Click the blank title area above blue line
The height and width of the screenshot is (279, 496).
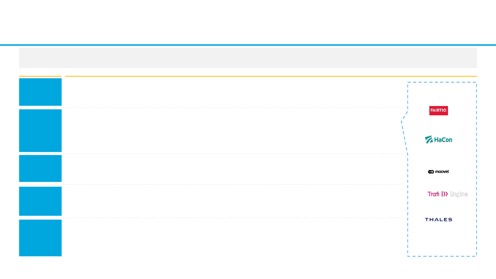click(x=248, y=22)
